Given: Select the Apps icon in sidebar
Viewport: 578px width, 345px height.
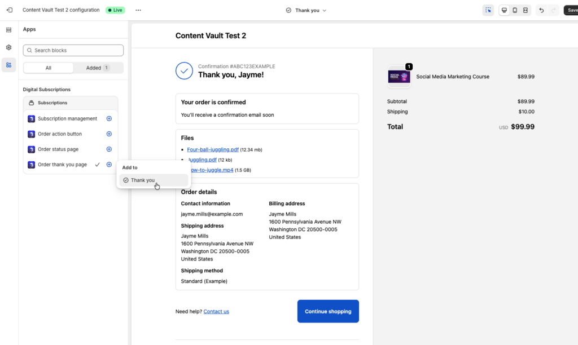Looking at the screenshot, I should 8,65.
